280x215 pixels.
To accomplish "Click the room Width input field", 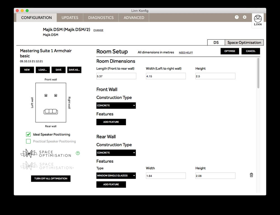I will tap(166, 76).
